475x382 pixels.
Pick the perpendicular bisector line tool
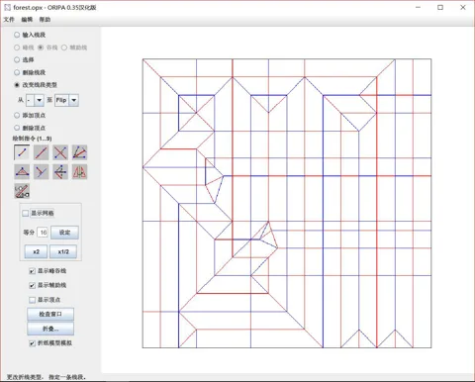coord(60,152)
